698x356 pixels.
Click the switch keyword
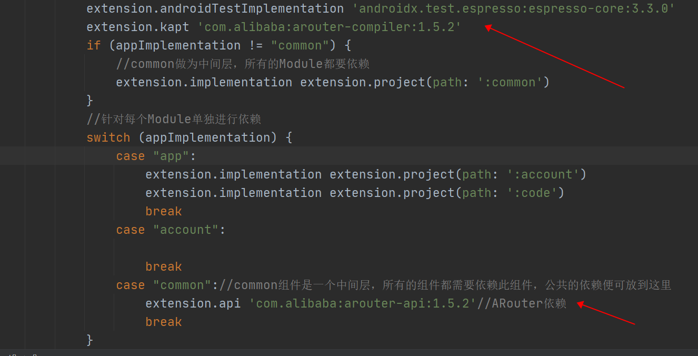[108, 137]
